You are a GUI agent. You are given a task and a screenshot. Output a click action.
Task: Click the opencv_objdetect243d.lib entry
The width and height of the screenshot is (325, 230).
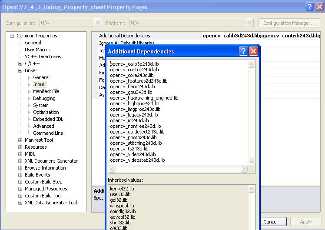pos(137,132)
